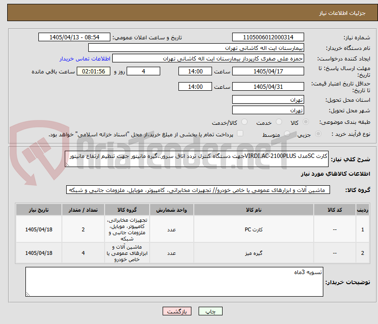Click the اطلاعات کالاهای مورد نیاز section heading

(335, 174)
